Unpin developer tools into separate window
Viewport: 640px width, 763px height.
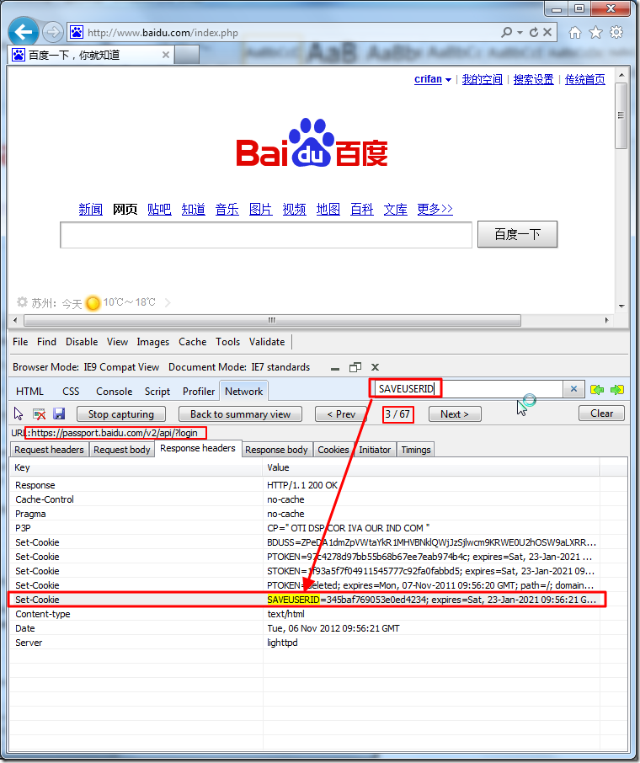tap(355, 367)
